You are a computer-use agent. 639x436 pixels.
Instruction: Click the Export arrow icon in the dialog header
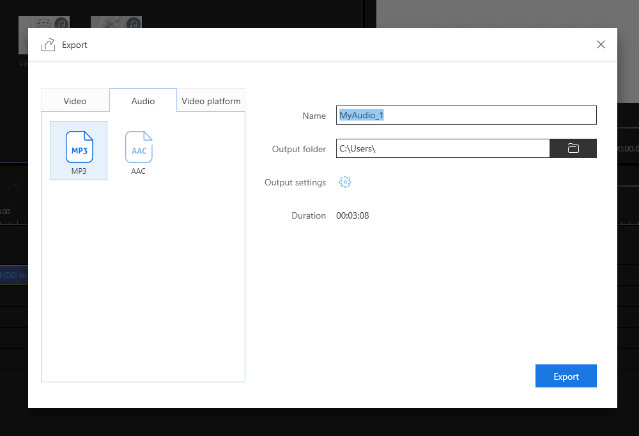(49, 44)
